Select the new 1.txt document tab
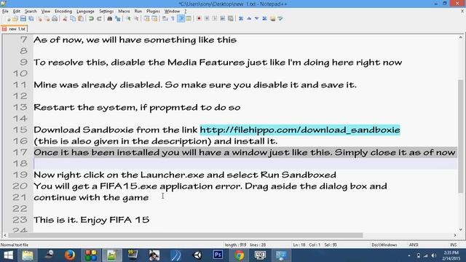 pyautogui.click(x=15, y=29)
